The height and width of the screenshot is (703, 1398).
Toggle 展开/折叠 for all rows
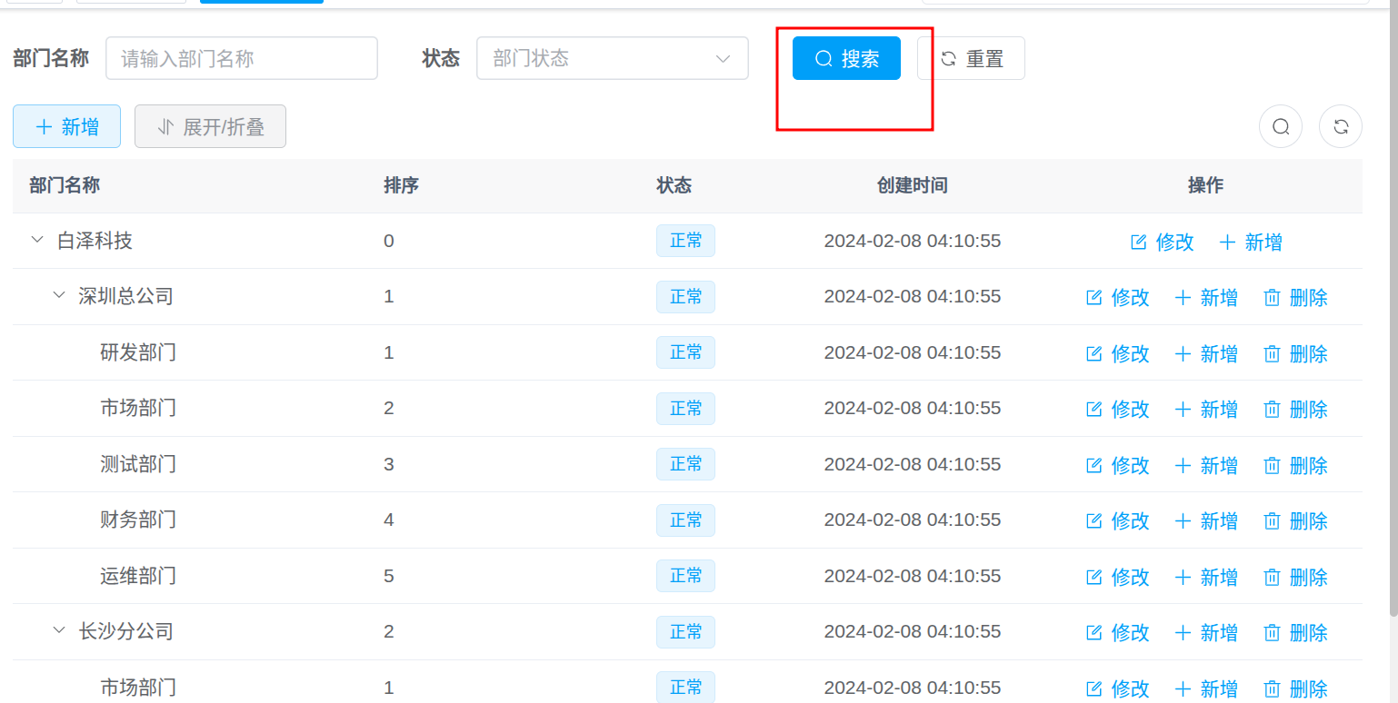click(210, 127)
